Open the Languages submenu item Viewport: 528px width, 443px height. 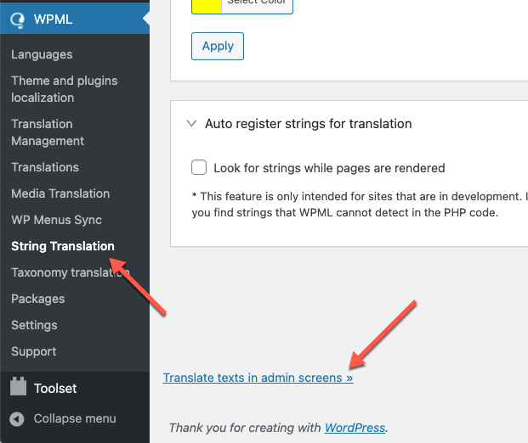pos(42,54)
